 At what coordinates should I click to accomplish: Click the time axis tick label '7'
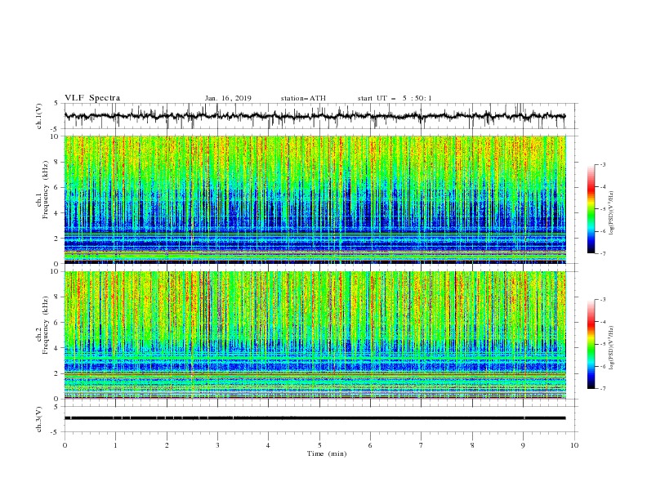422,445
